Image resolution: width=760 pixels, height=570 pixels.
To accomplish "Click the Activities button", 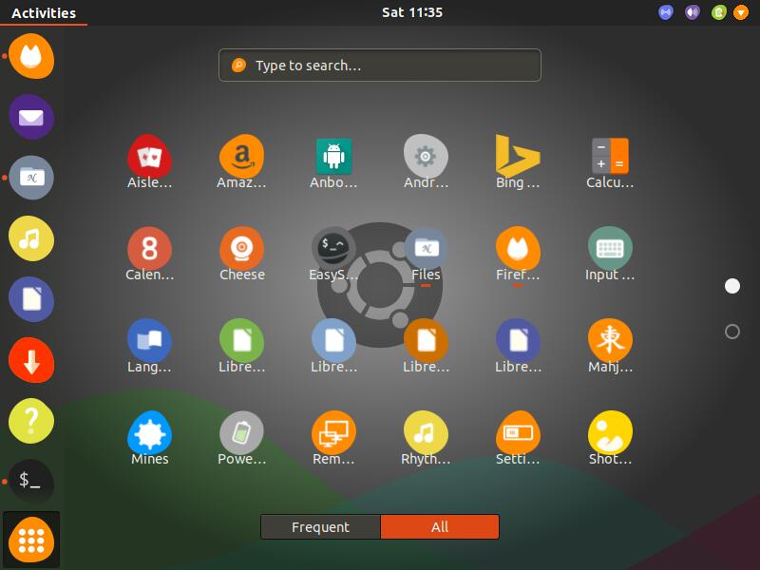I will coord(44,12).
